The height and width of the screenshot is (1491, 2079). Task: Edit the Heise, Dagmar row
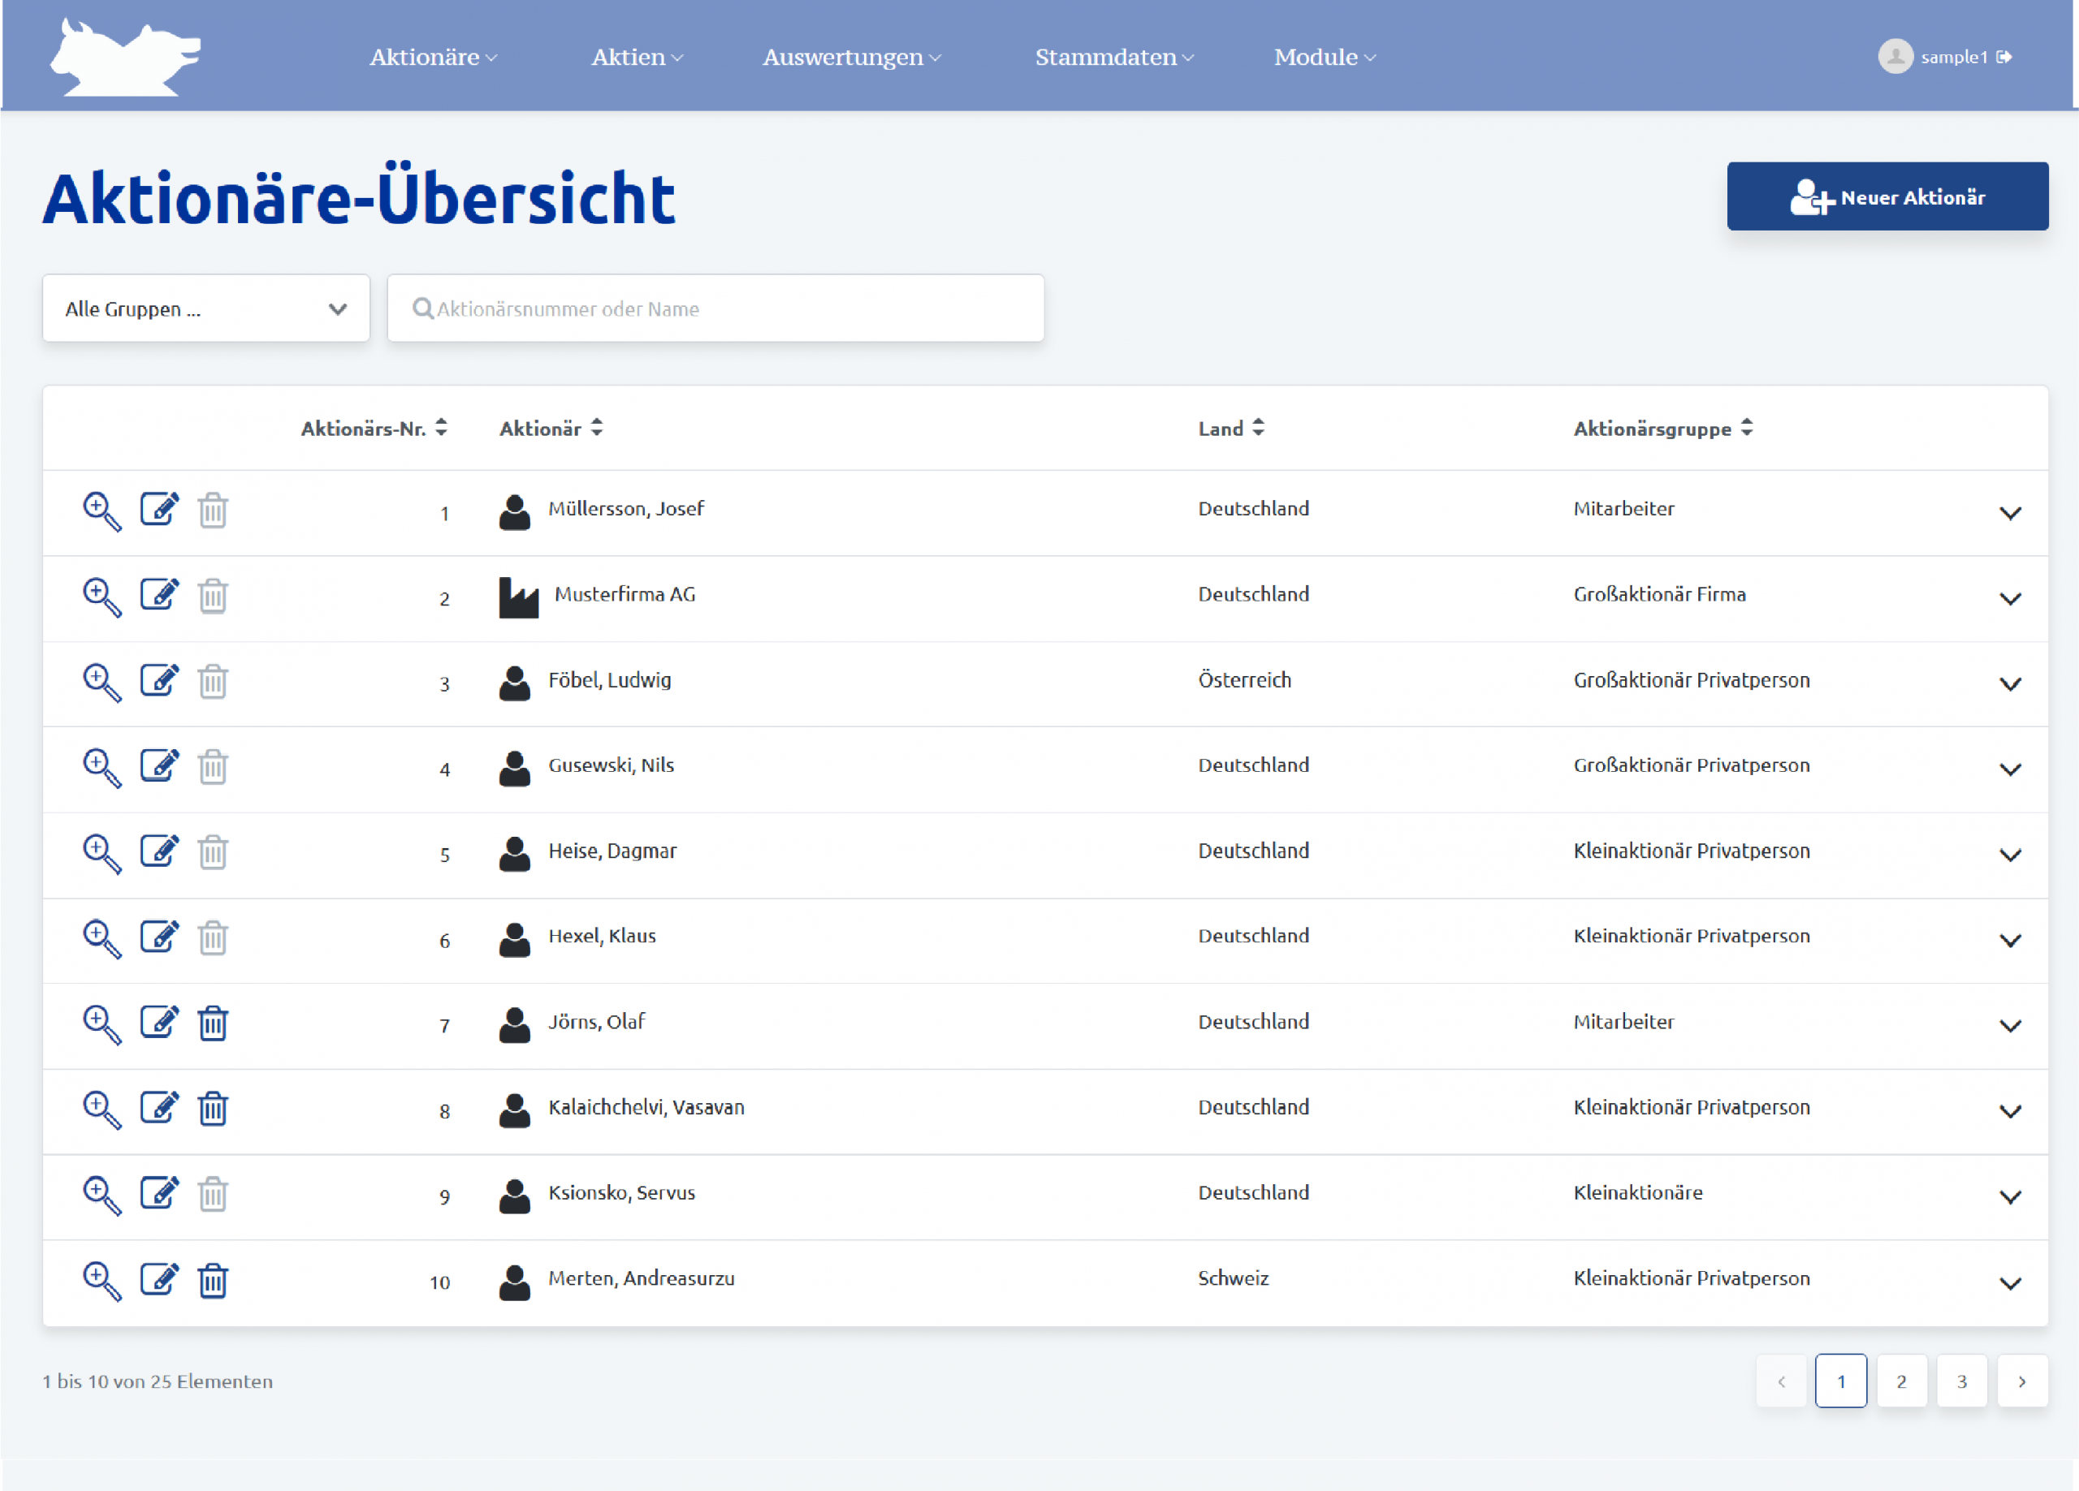(x=159, y=851)
